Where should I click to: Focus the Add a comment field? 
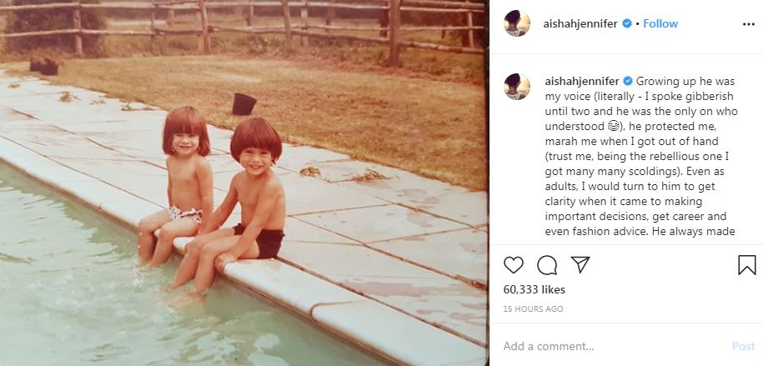(x=613, y=347)
